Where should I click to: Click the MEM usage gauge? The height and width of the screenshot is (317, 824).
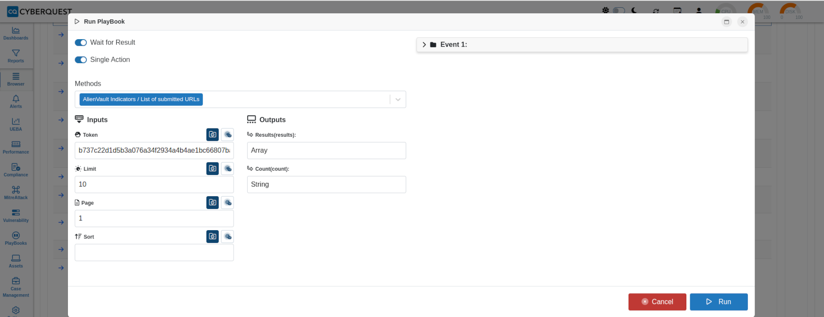[758, 12]
